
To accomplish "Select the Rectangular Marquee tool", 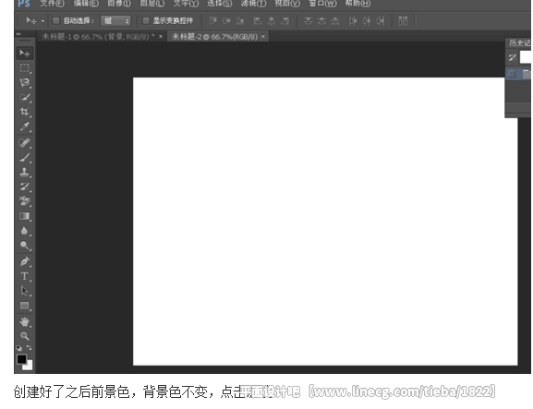I will pyautogui.click(x=24, y=68).
